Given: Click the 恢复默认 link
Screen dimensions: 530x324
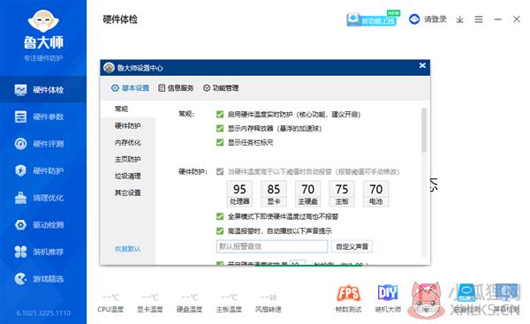Looking at the screenshot, I should (128, 249).
